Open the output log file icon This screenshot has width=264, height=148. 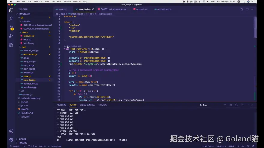pos(242,105)
